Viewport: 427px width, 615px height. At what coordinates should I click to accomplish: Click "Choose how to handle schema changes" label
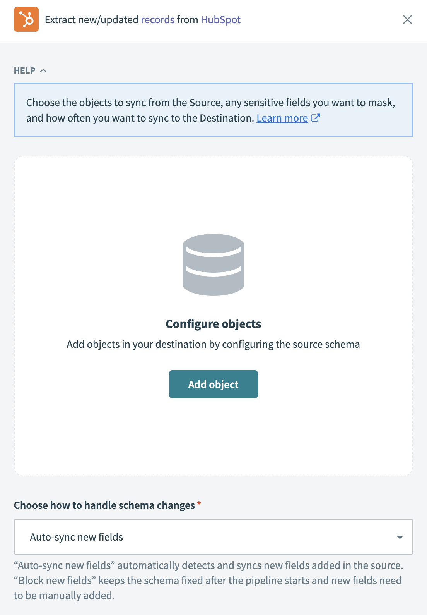104,505
